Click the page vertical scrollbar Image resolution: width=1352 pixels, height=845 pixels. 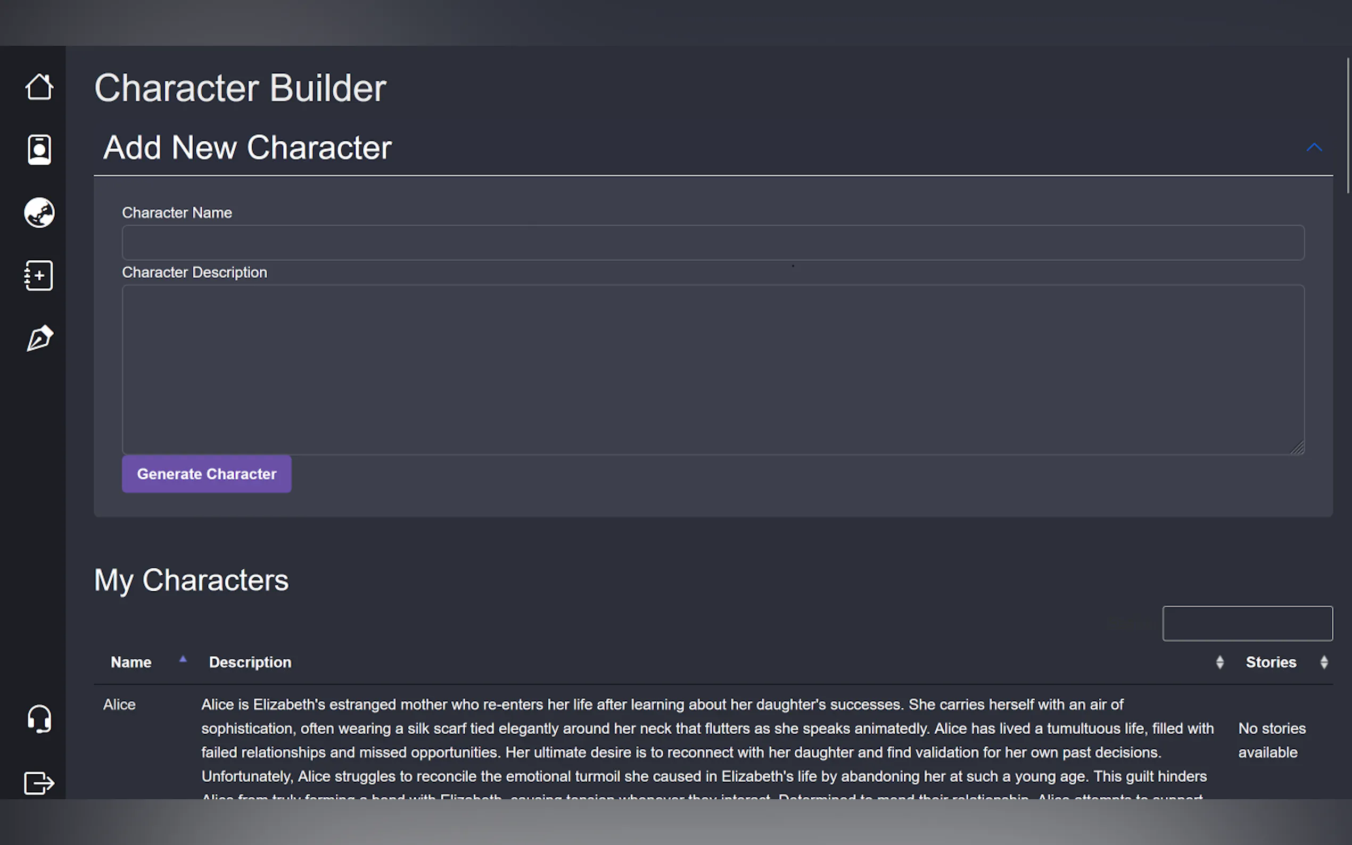(x=1348, y=126)
